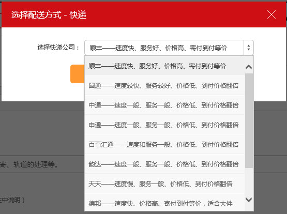Screen dimensions: 287x214
Task: Select the 韵达 courier option
Action: click(164, 164)
